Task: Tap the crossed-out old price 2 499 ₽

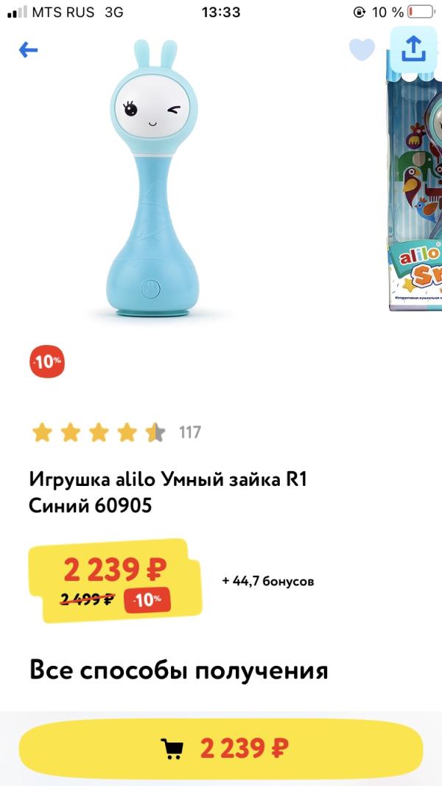Action: 88,599
